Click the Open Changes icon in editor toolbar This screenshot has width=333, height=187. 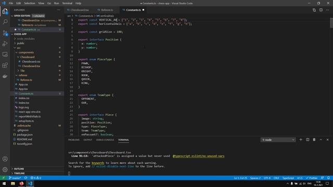(314, 10)
